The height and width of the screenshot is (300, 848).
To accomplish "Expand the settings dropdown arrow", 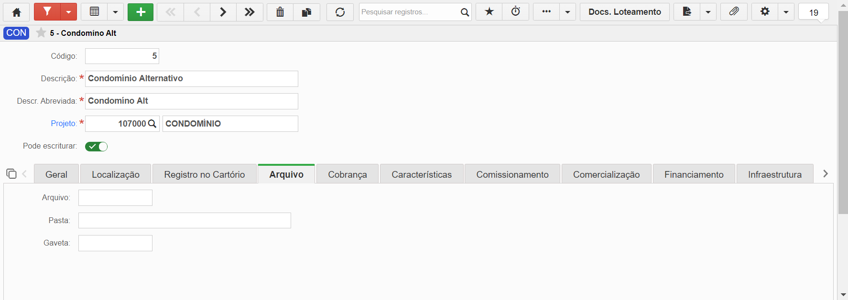I will coord(786,12).
